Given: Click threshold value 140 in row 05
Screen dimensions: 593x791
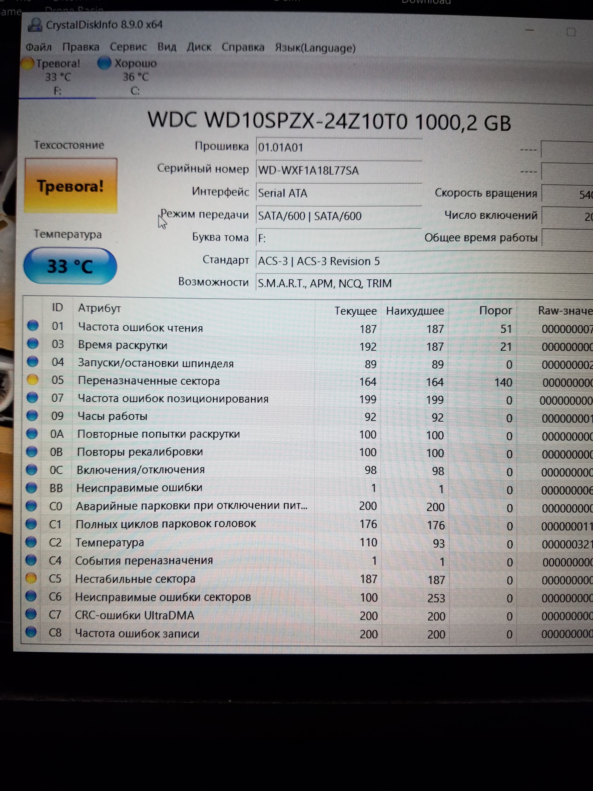Looking at the screenshot, I should click(503, 383).
